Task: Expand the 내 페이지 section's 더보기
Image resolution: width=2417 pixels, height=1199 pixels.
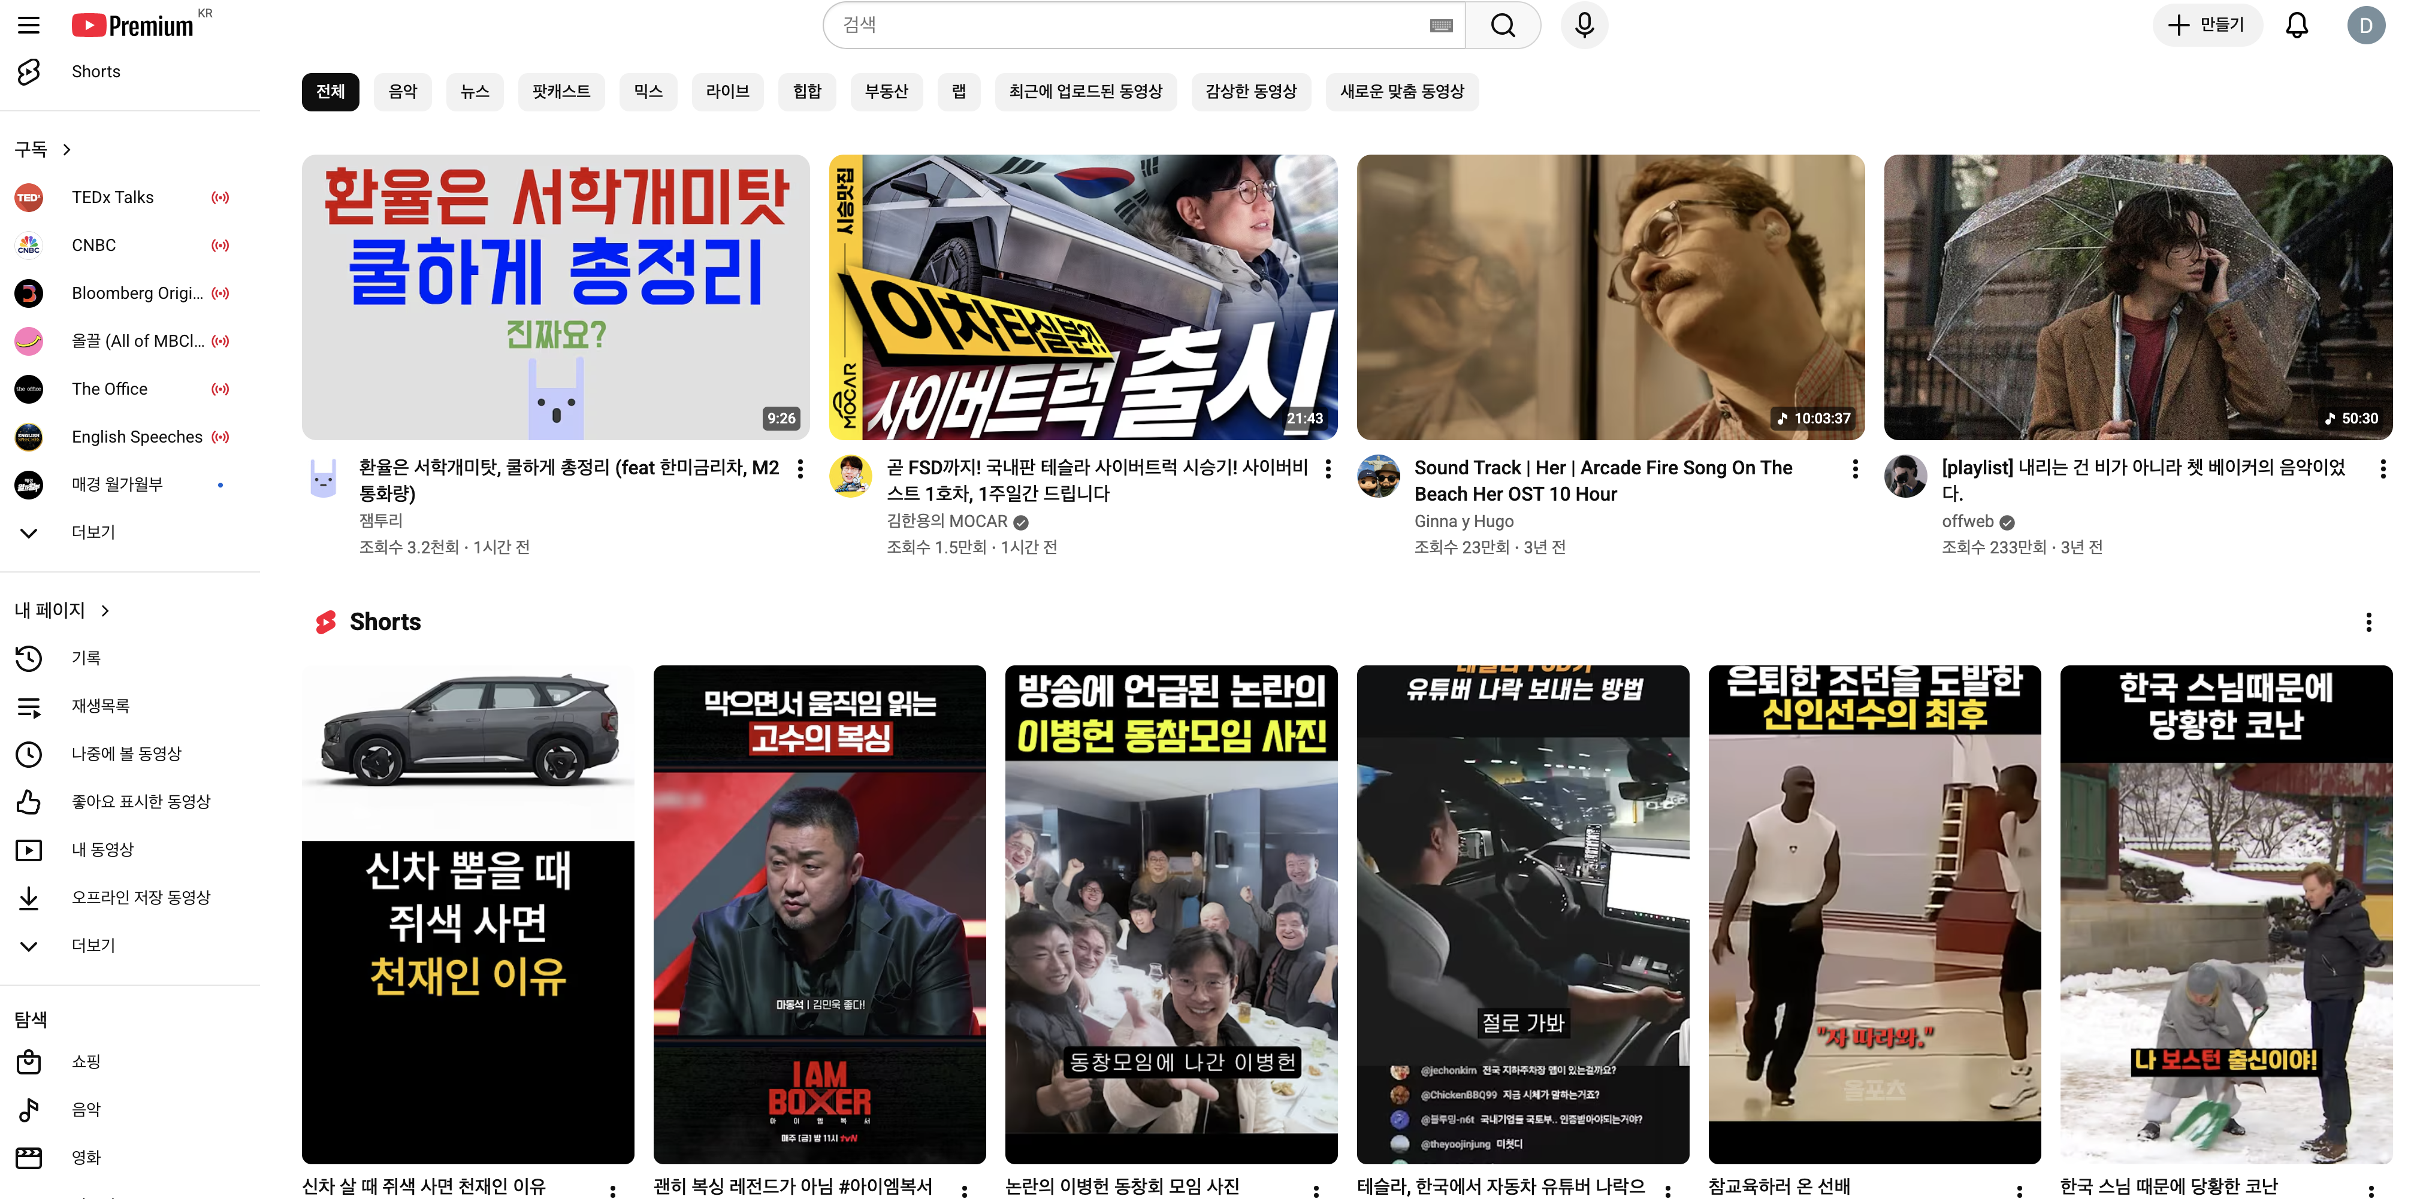Action: [x=93, y=944]
